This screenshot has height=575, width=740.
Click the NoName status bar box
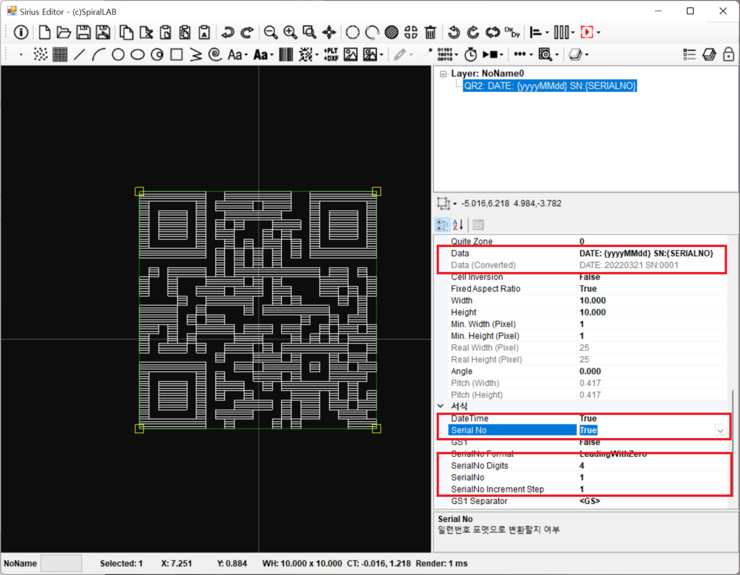pos(61,563)
